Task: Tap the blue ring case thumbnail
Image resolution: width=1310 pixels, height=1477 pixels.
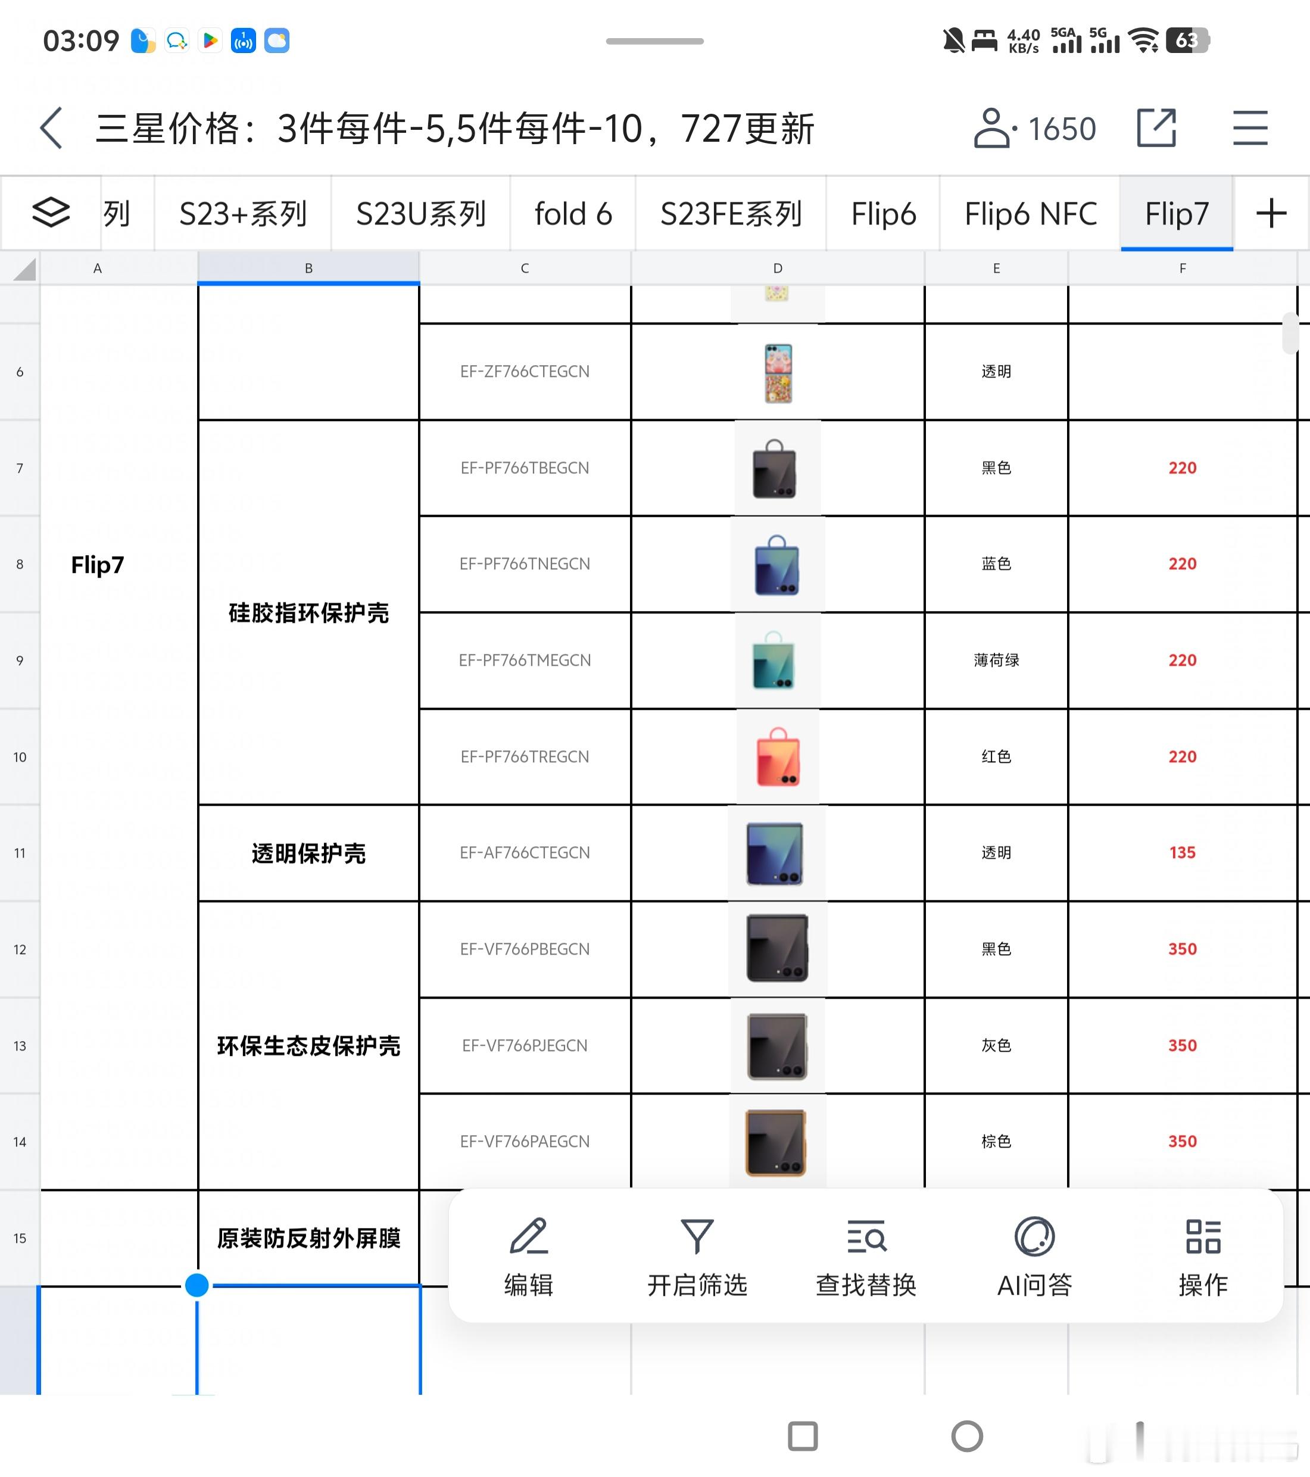Action: coord(776,565)
